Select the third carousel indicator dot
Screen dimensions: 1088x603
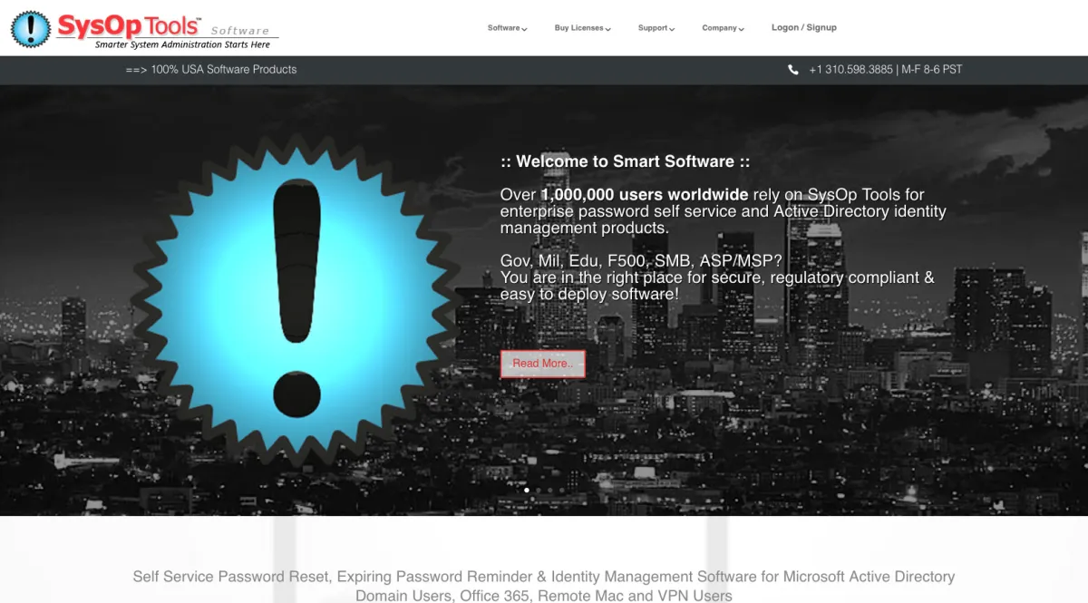pyautogui.click(x=549, y=490)
